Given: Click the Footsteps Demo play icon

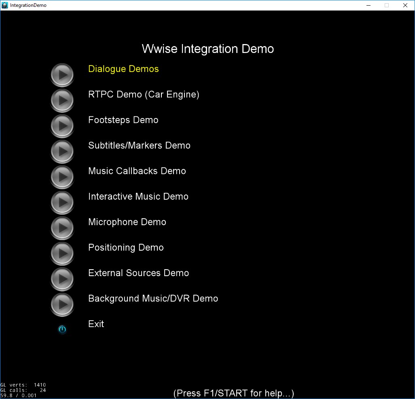Looking at the screenshot, I should tap(62, 125).
